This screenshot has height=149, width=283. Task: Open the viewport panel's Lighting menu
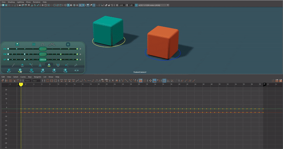20,2
